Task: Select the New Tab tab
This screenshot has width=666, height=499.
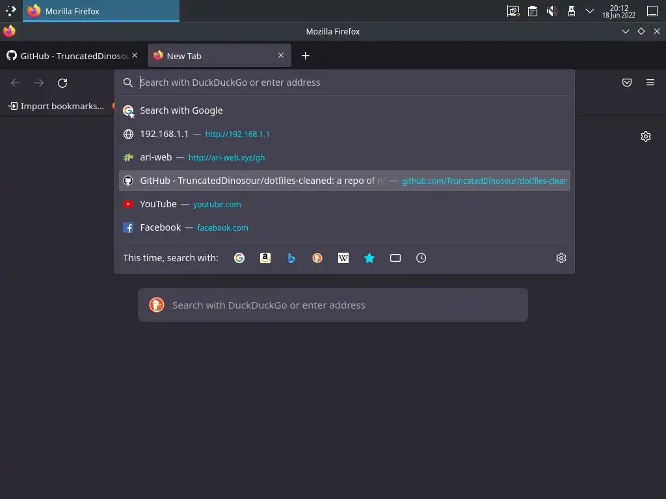Action: (219, 56)
